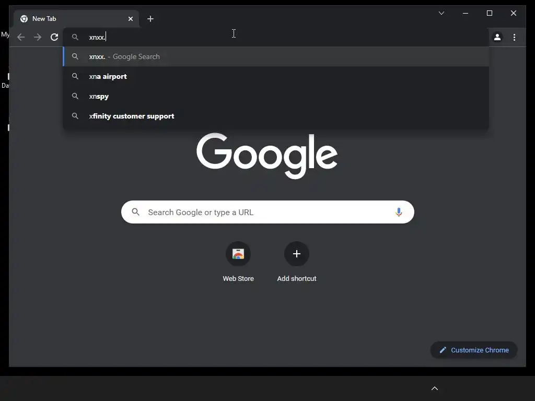Choose the 'xnspy' suggestion
Viewport: 535px width, 401px height.
pyautogui.click(x=276, y=96)
